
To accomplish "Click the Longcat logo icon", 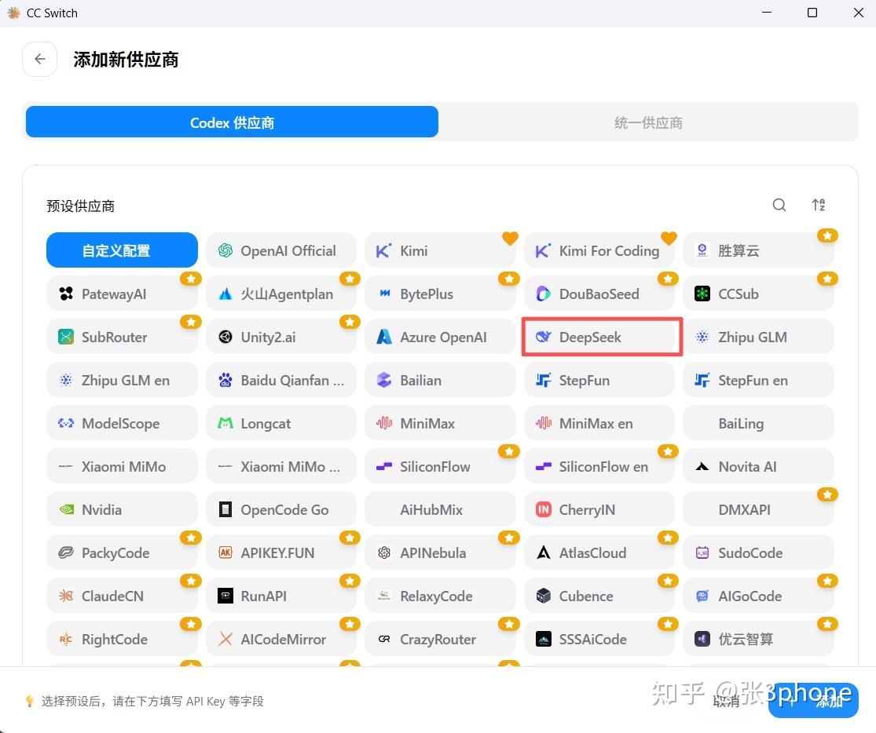I will click(225, 423).
